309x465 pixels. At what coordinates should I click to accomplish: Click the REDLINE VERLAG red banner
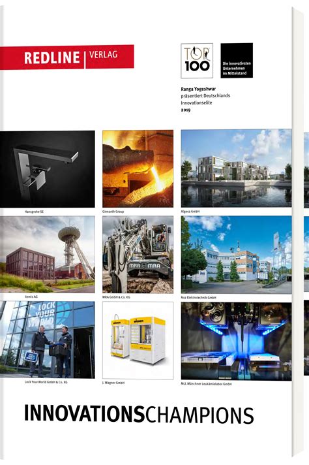(67, 57)
